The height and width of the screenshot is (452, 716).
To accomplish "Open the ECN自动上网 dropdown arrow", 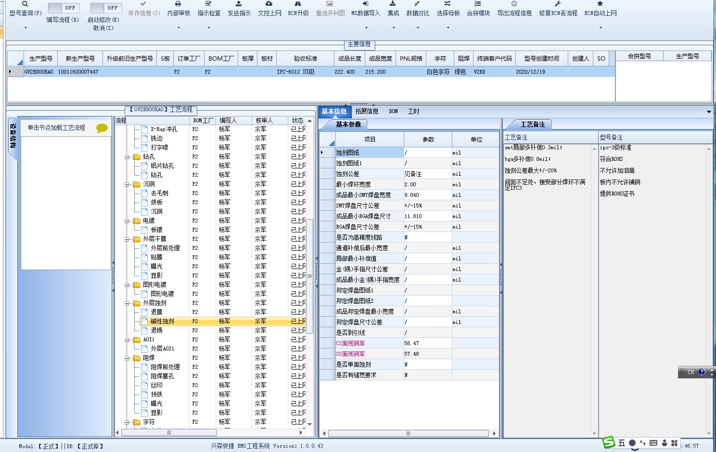I will (601, 27).
